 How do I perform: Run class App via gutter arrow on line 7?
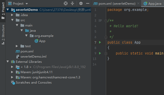(100, 42)
